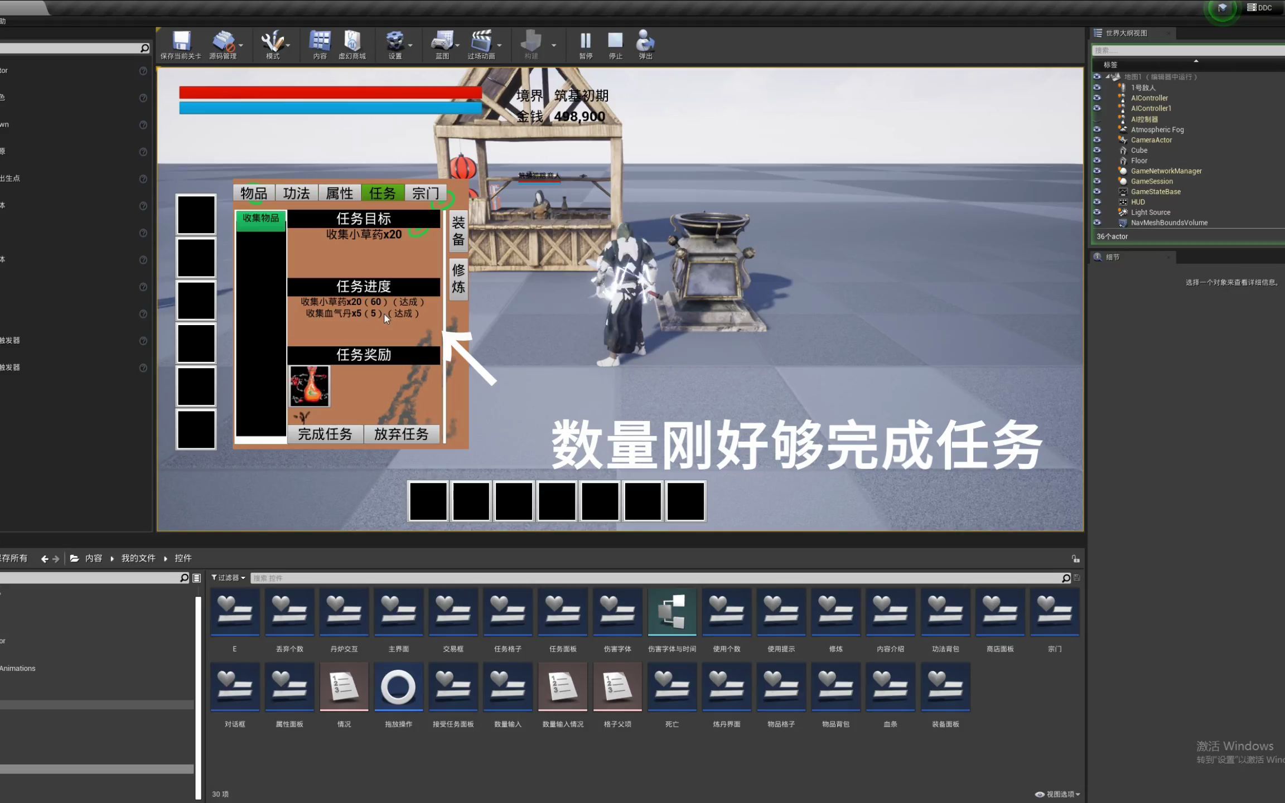Open the 设置 settings dropdown arrow
Image resolution: width=1285 pixels, height=803 pixels.
[x=410, y=45]
